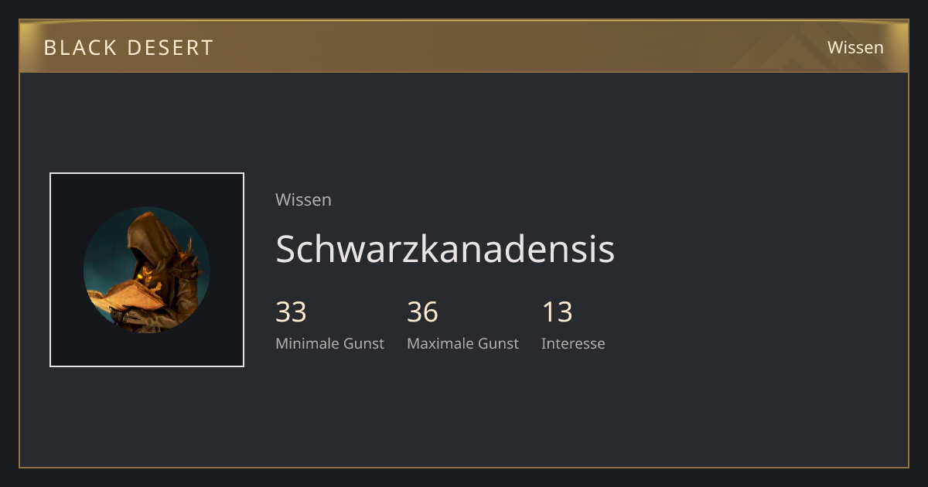Click the number 33 value

click(291, 312)
